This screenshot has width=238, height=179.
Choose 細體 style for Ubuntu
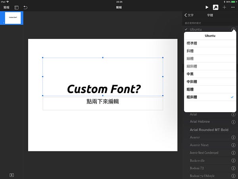point(210,58)
